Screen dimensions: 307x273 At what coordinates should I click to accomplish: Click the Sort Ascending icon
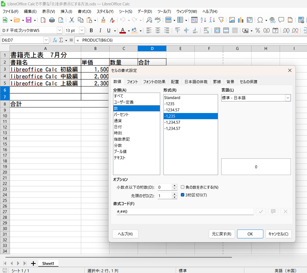click(x=204, y=20)
